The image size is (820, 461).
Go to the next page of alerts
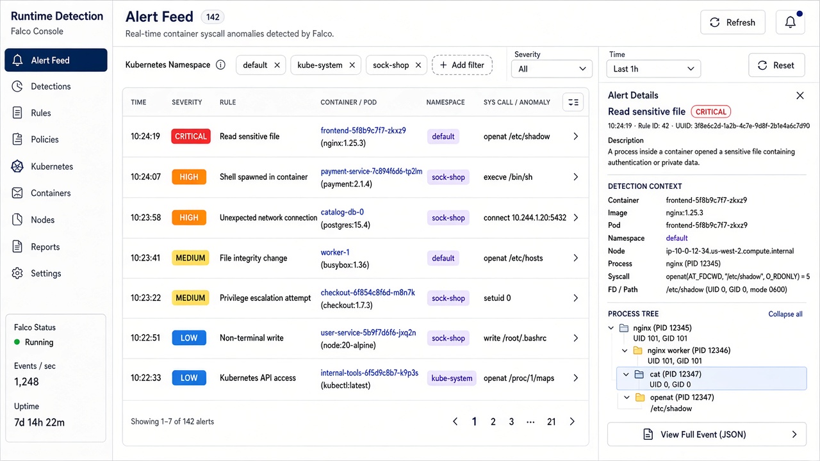[x=572, y=421]
